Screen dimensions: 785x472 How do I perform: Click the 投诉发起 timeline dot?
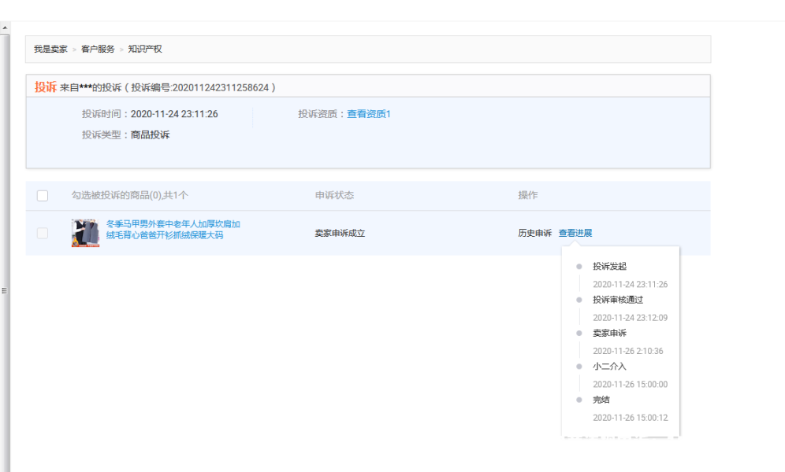tap(579, 266)
